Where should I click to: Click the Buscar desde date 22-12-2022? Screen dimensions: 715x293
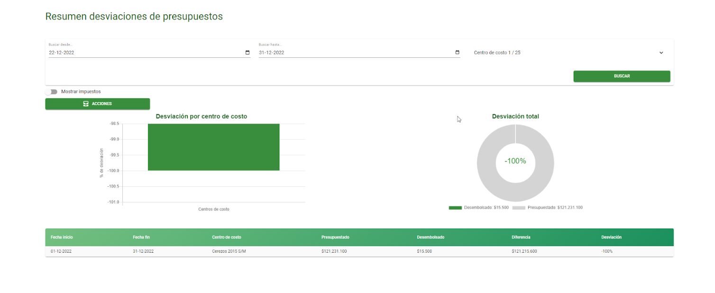tap(62, 53)
